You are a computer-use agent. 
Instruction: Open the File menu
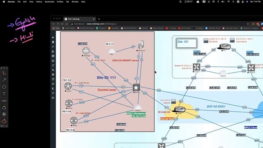click(19, 2)
